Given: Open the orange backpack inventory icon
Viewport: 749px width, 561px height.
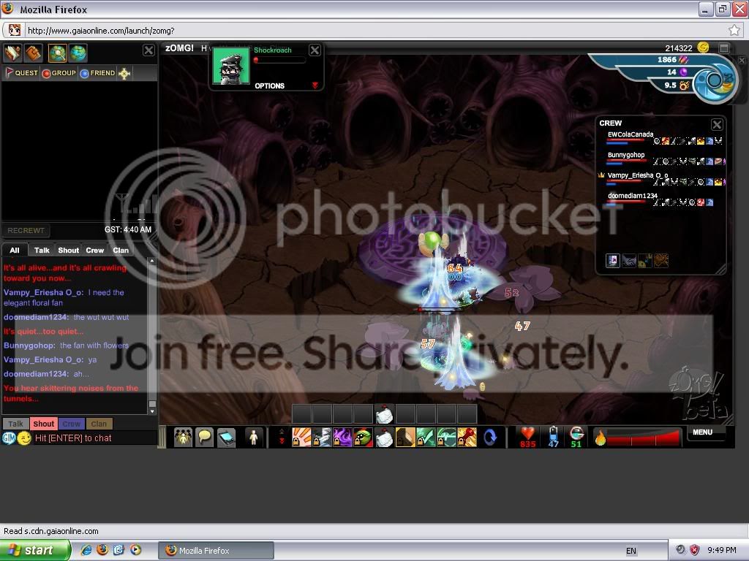Looking at the screenshot, I should tap(34, 53).
